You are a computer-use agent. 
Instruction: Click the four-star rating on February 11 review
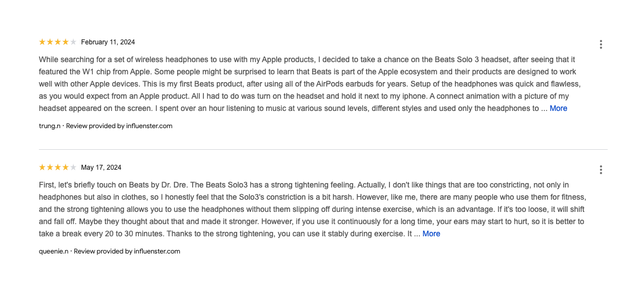coord(58,42)
